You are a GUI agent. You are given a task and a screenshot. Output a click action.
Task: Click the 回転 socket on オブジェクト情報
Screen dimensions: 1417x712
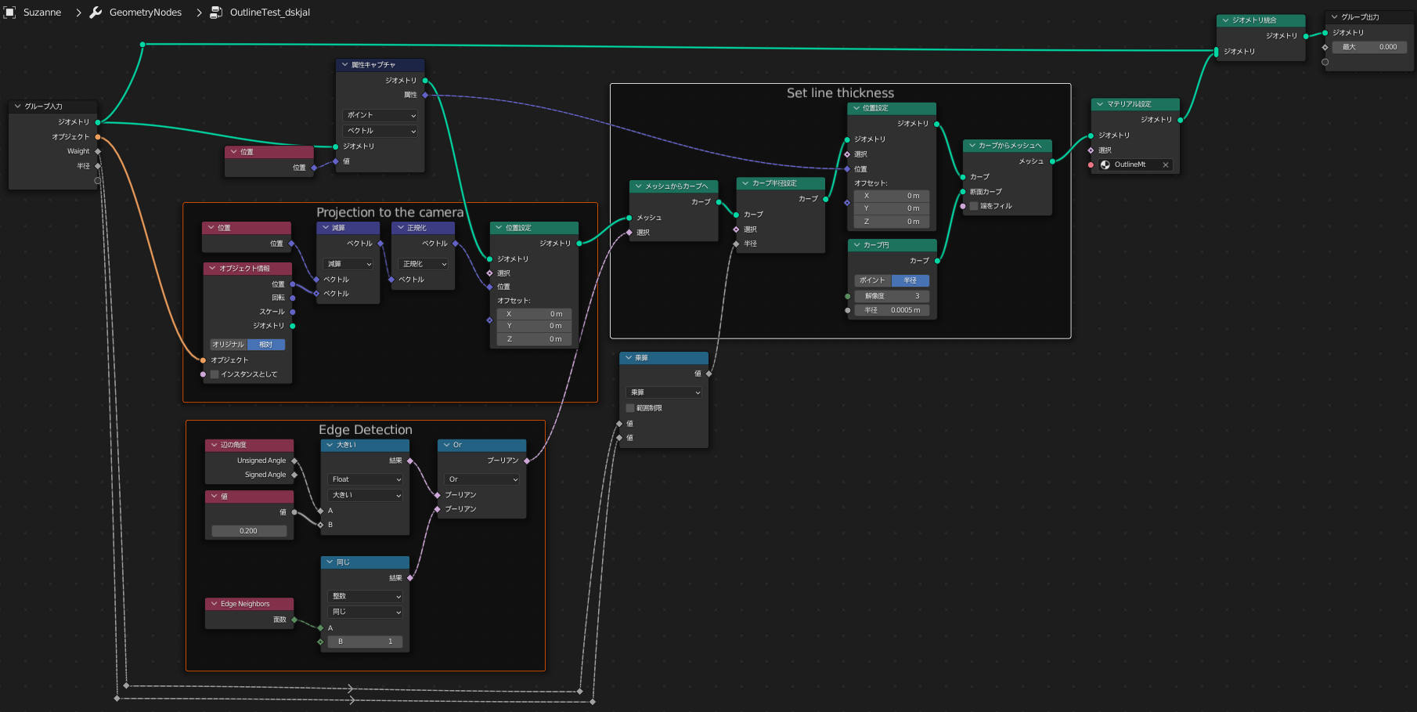coord(293,298)
